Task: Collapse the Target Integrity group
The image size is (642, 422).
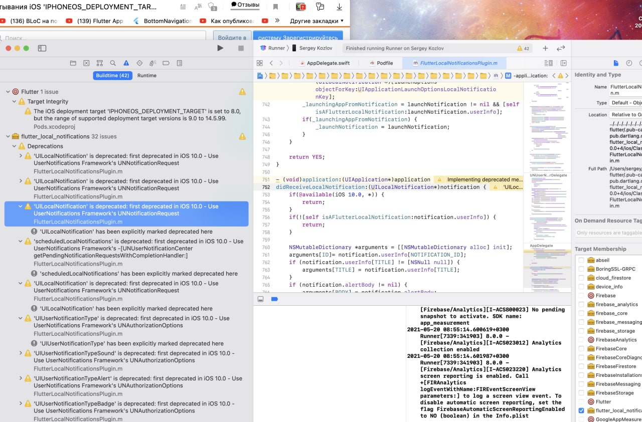Action: pos(15,102)
